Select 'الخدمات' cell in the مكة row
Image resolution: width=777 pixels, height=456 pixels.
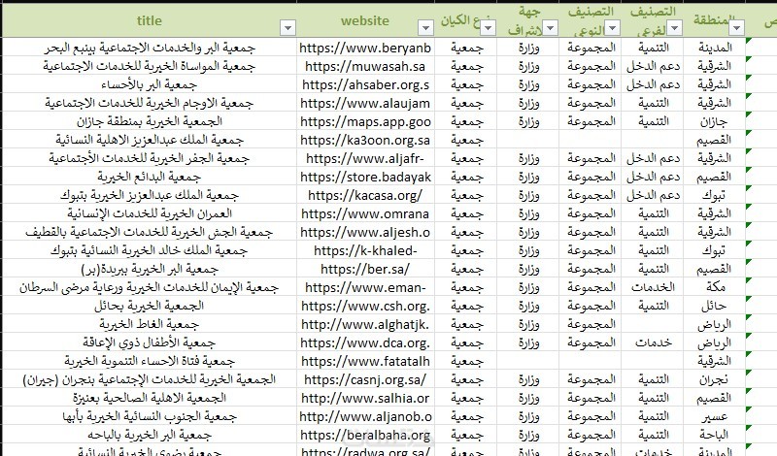(652, 287)
